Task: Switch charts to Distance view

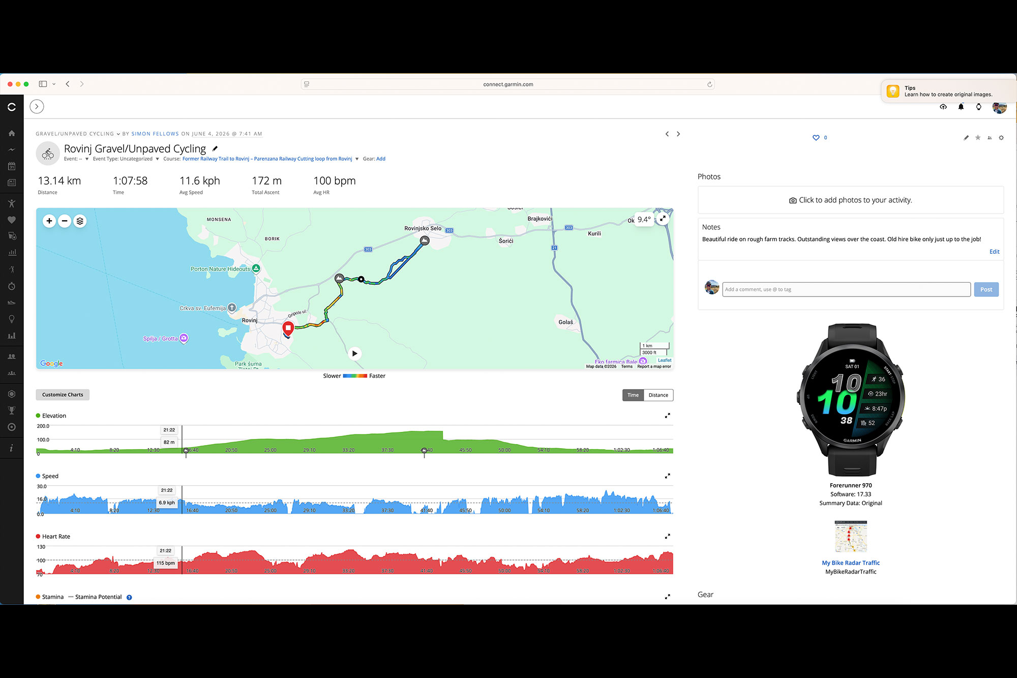Action: click(659, 395)
